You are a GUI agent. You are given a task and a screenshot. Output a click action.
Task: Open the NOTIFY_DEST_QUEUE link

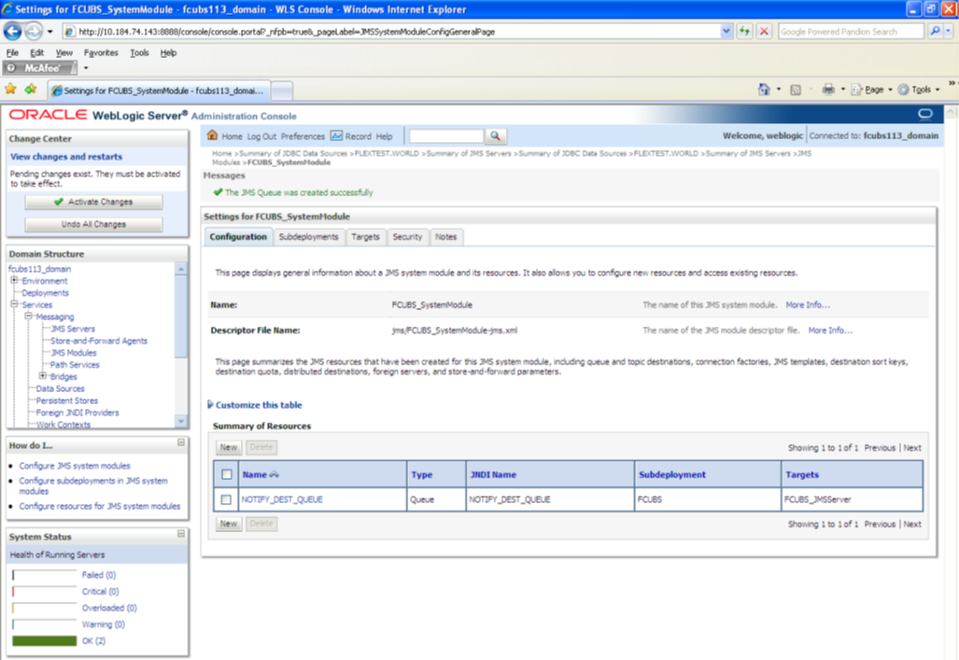pyautogui.click(x=282, y=499)
